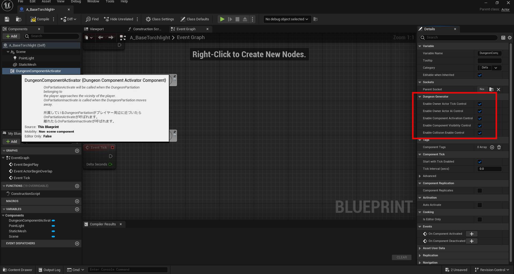514x274 pixels.
Task: Remove all Component Tags elements
Action: (x=499, y=147)
